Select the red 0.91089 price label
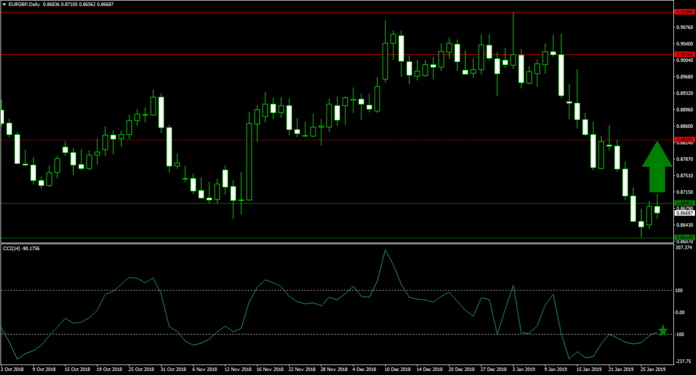The height and width of the screenshot is (375, 696). click(x=684, y=12)
